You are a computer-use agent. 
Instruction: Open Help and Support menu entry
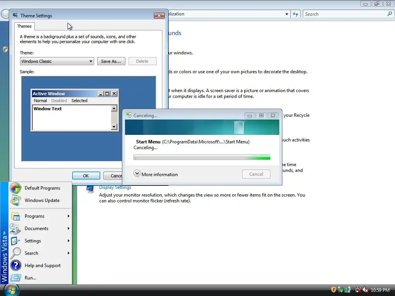(40, 266)
